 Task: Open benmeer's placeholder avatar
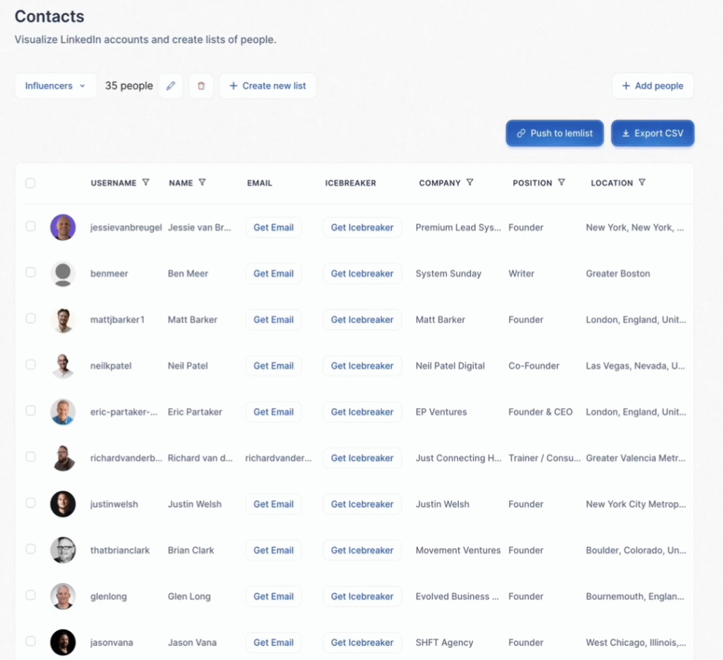pyautogui.click(x=63, y=273)
